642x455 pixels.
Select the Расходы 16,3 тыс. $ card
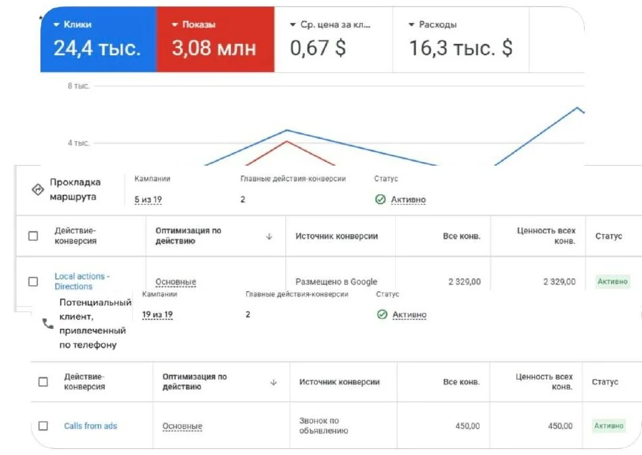(x=461, y=39)
